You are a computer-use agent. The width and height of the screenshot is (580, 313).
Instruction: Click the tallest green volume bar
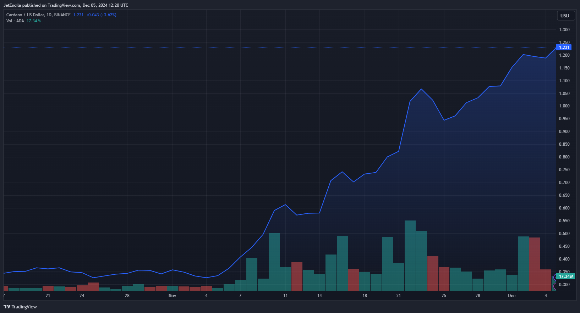410,255
